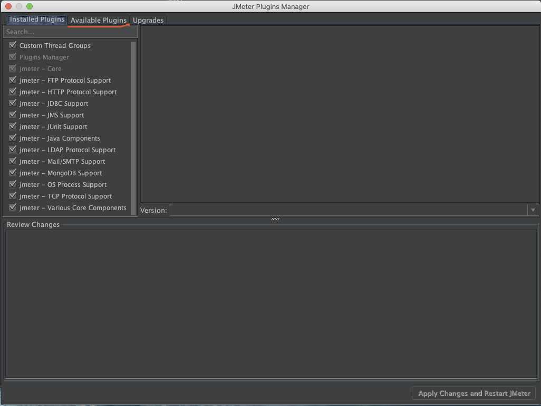The image size is (541, 406).
Task: Uncheck jmeter - LDAP Protocol Support checkbox
Action: pyautogui.click(x=13, y=149)
